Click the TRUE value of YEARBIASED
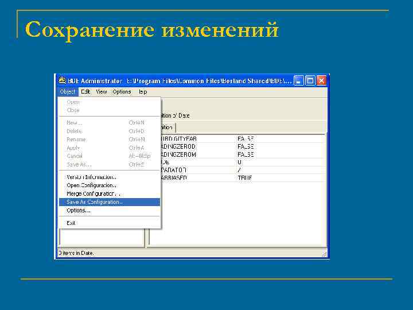413x310 pixels. click(x=245, y=178)
